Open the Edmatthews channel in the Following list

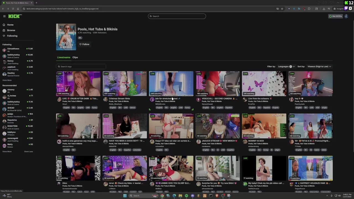(17, 50)
